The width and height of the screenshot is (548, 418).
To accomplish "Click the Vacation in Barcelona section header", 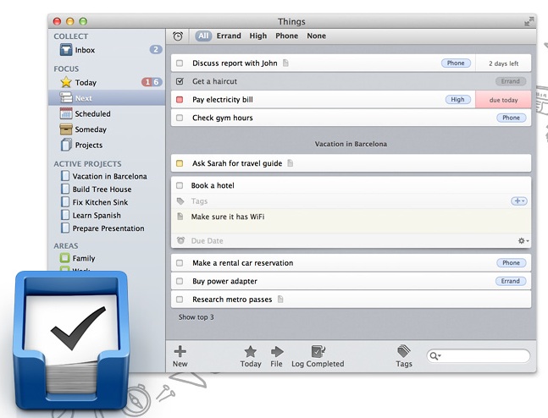I will (351, 144).
